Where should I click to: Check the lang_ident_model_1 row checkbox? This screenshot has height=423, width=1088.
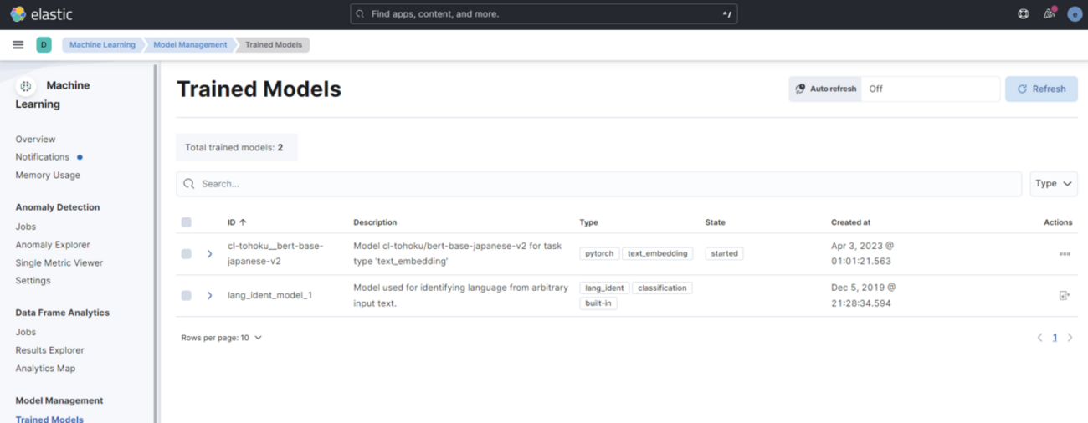click(x=186, y=295)
